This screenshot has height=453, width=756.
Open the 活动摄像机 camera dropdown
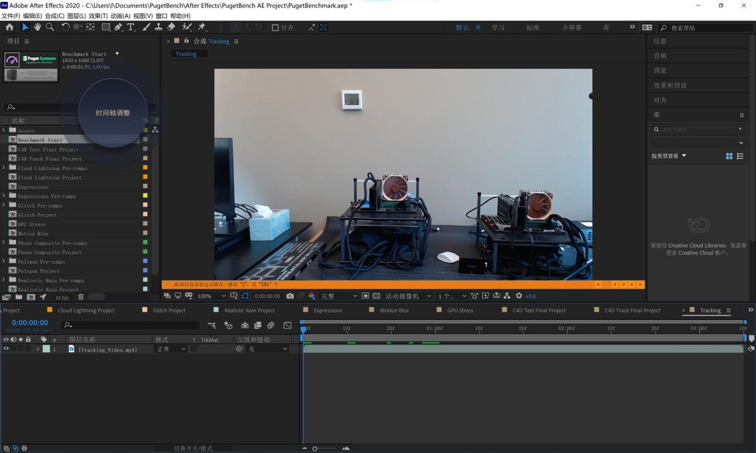click(408, 296)
